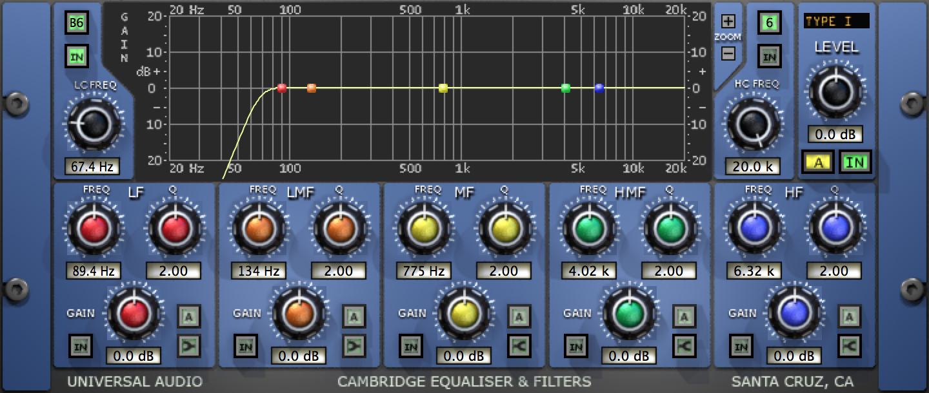The height and width of the screenshot is (393, 929).
Task: Click the LF band shelf shape icon
Action: pyautogui.click(x=189, y=346)
